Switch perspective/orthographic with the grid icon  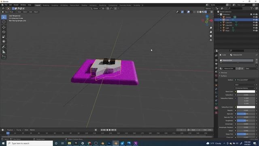(211, 40)
